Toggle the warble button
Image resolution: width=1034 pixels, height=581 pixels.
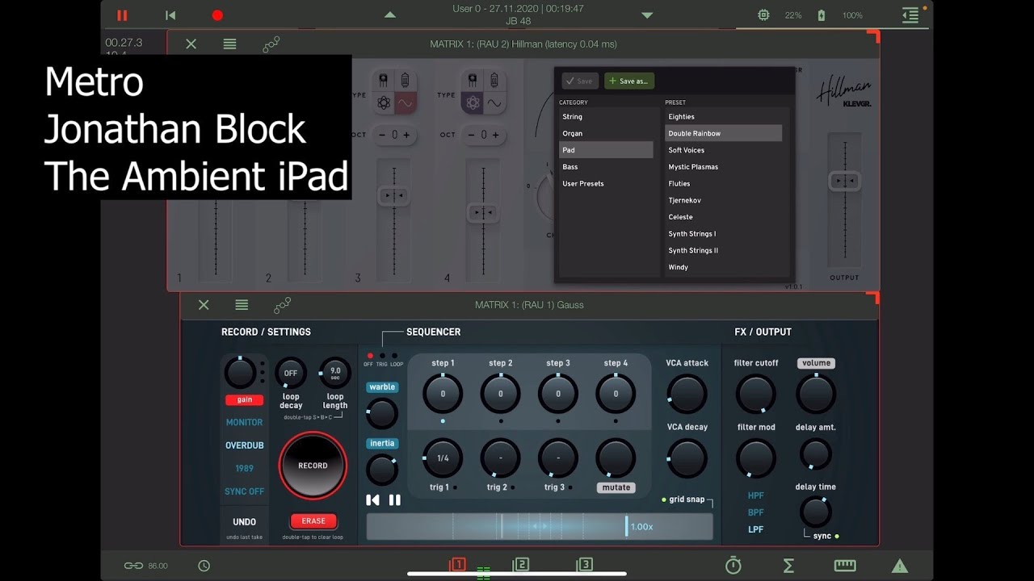pos(382,387)
